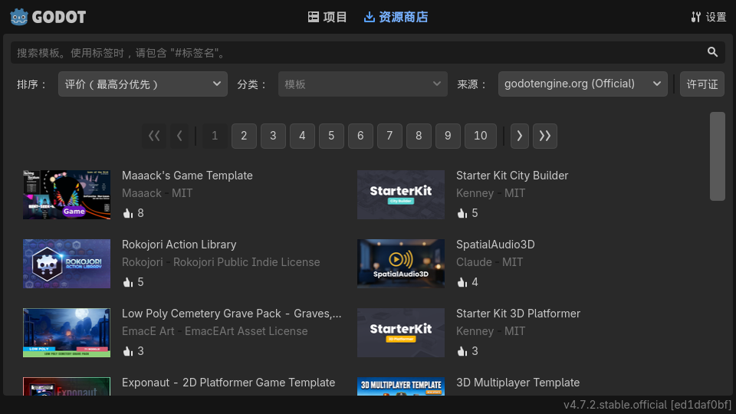Select page 4
736x414 pixels.
point(302,136)
